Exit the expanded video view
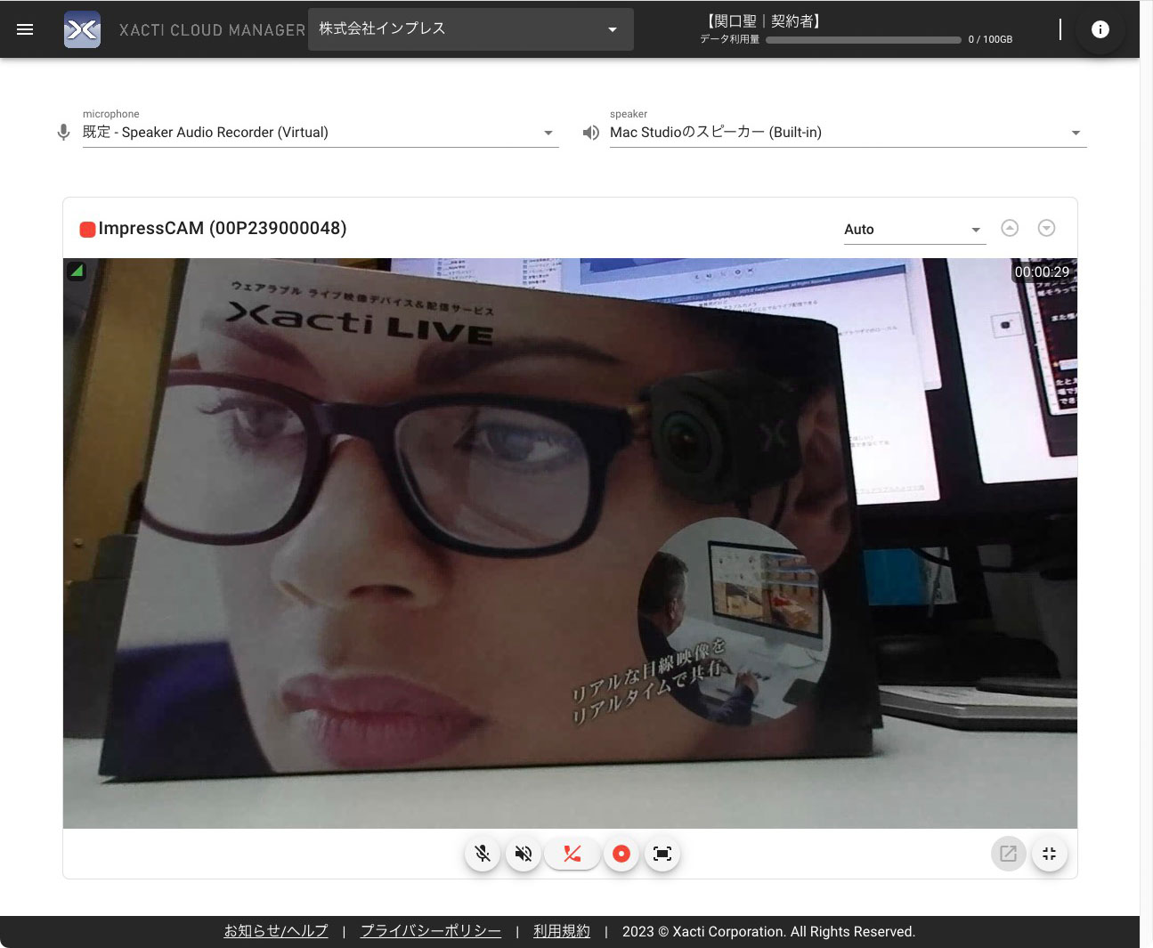Screen dimensions: 1153x948 pos(1050,854)
